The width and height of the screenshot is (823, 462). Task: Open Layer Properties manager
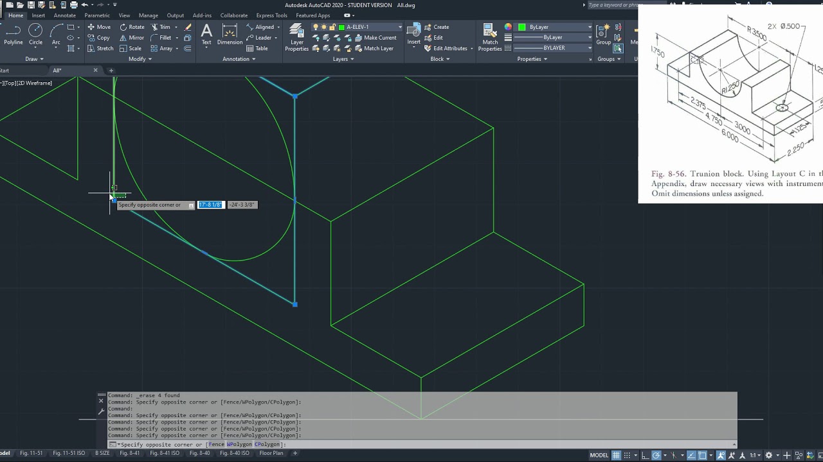click(296, 37)
